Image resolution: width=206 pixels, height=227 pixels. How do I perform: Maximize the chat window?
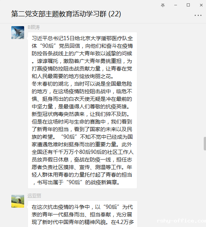coord(188,5)
